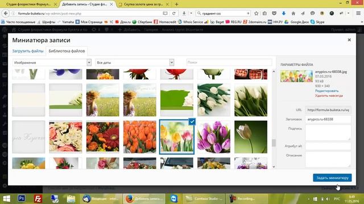364x204 pixels.
Task: Click the Удалить навсегда link
Action: click(329, 96)
